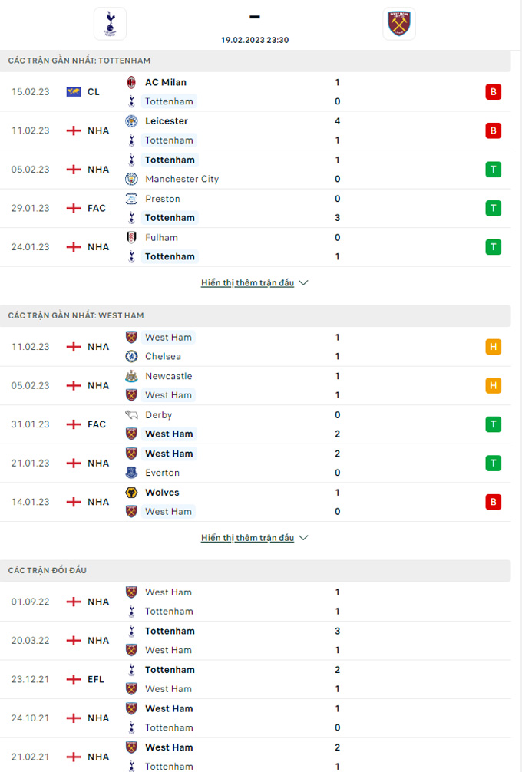
Task: Select the Manchester City club badge
Action: pos(131,180)
